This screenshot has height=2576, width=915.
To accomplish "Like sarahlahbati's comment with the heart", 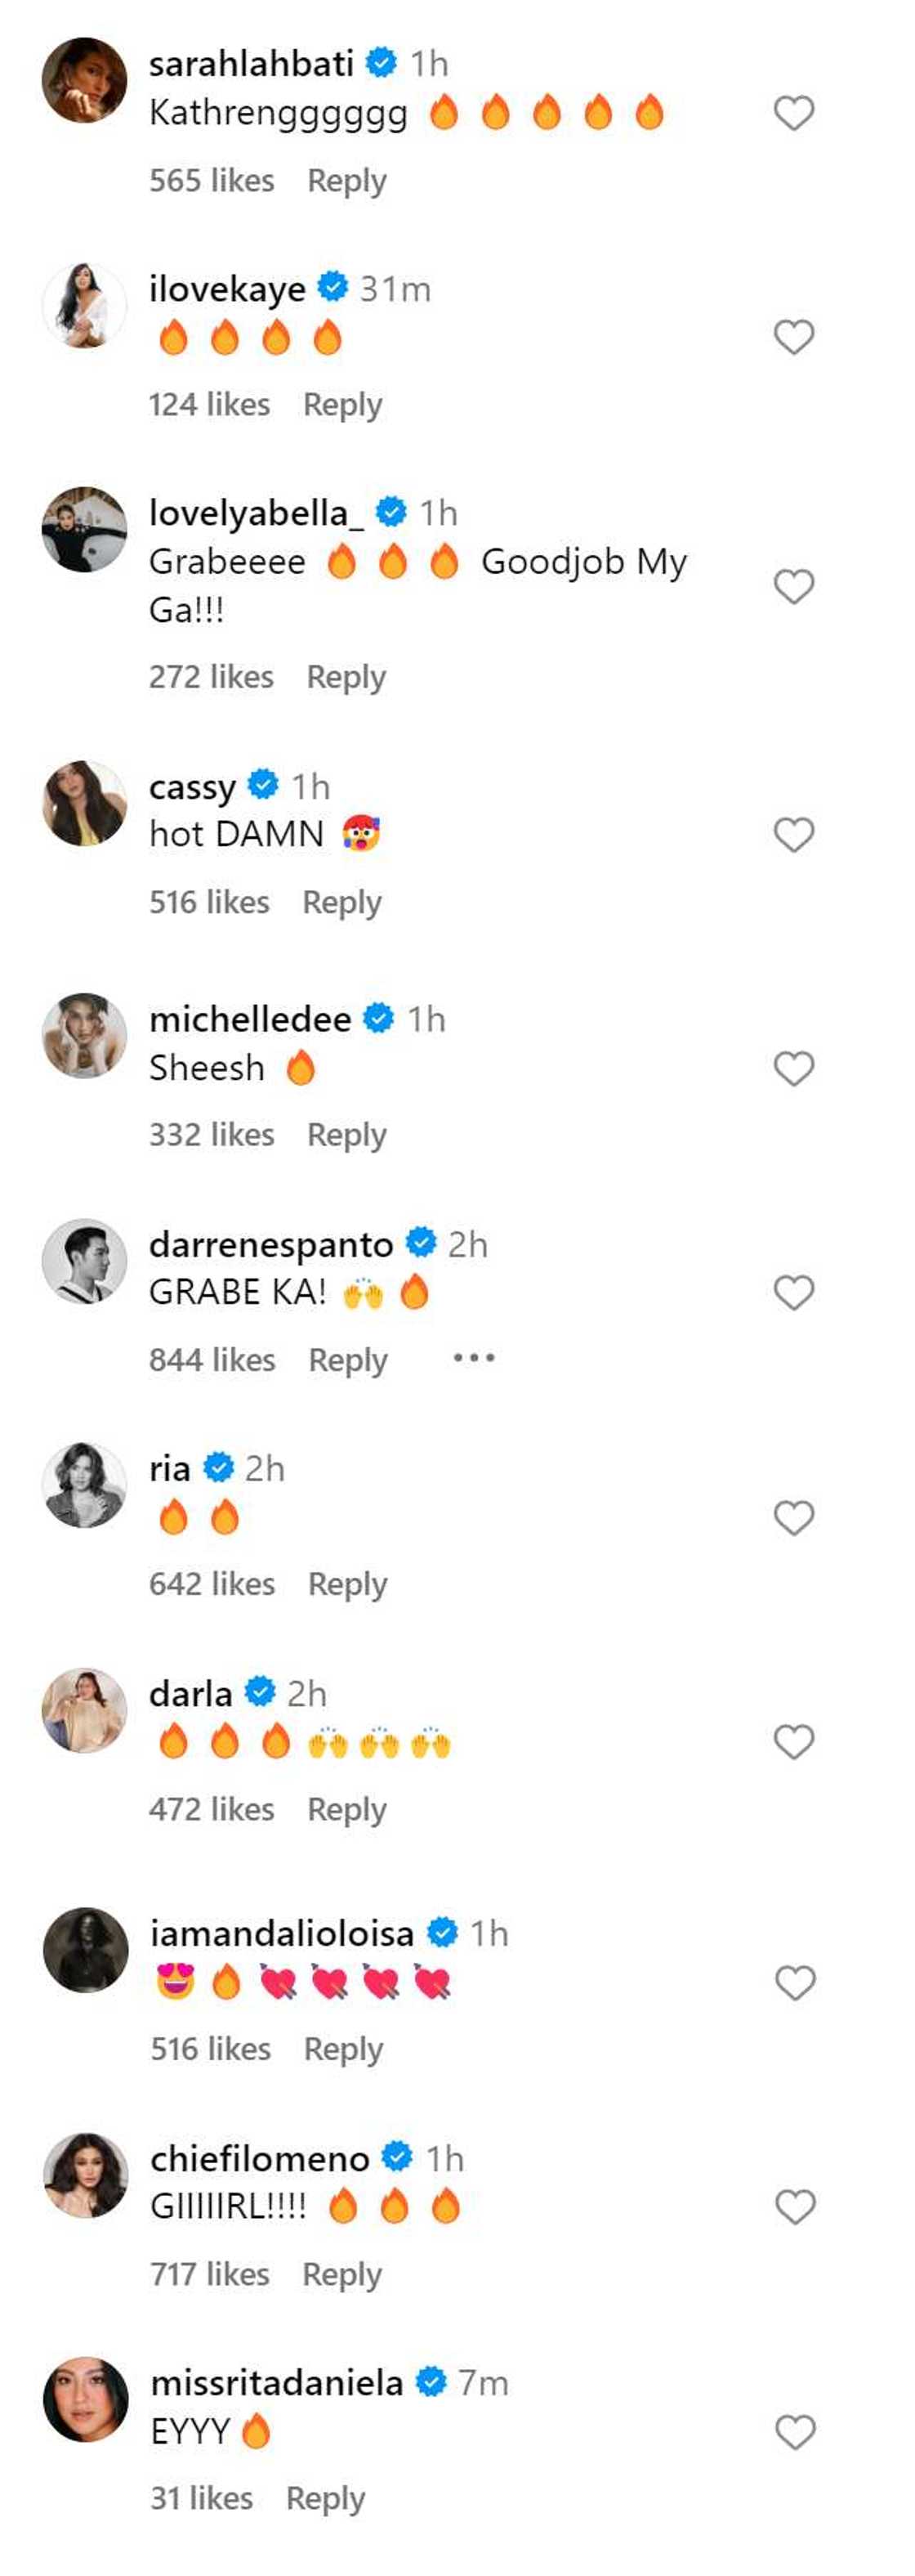I will click(x=794, y=113).
